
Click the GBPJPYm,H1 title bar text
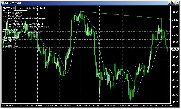click(13, 3)
